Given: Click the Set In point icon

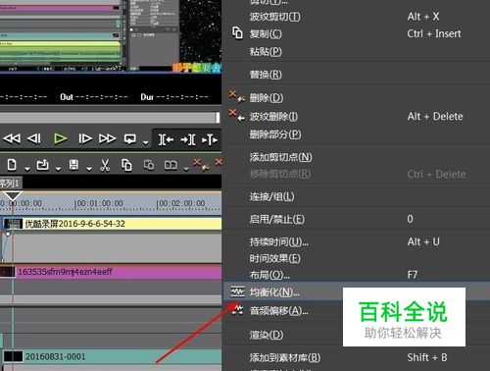Looking at the screenshot, I should click(166, 140).
